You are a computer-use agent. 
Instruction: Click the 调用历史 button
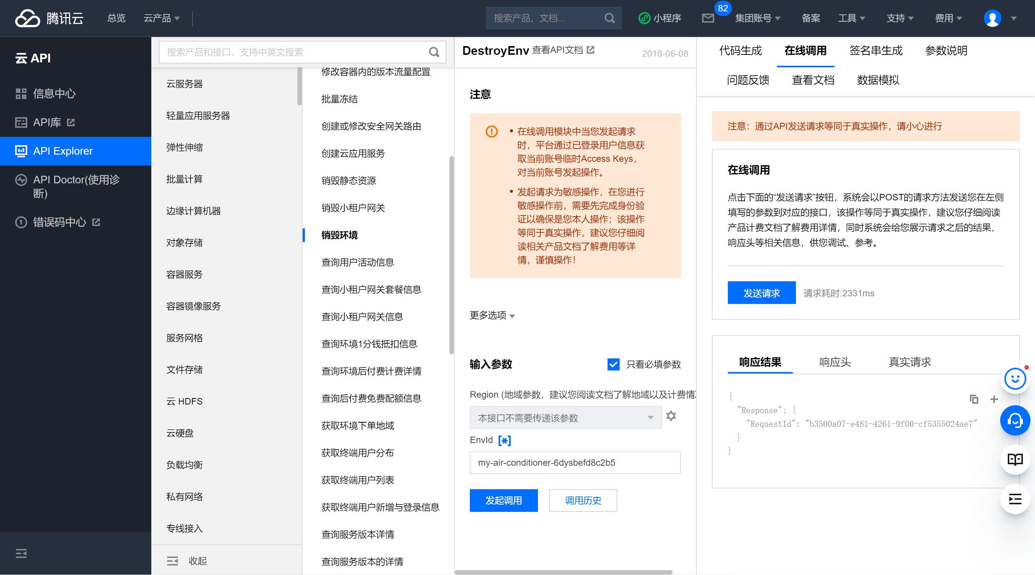pyautogui.click(x=583, y=500)
